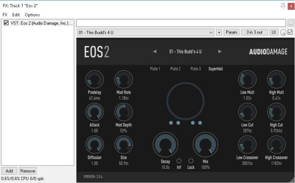
Task: Select the Plate 2 algorithm
Action: [175, 69]
